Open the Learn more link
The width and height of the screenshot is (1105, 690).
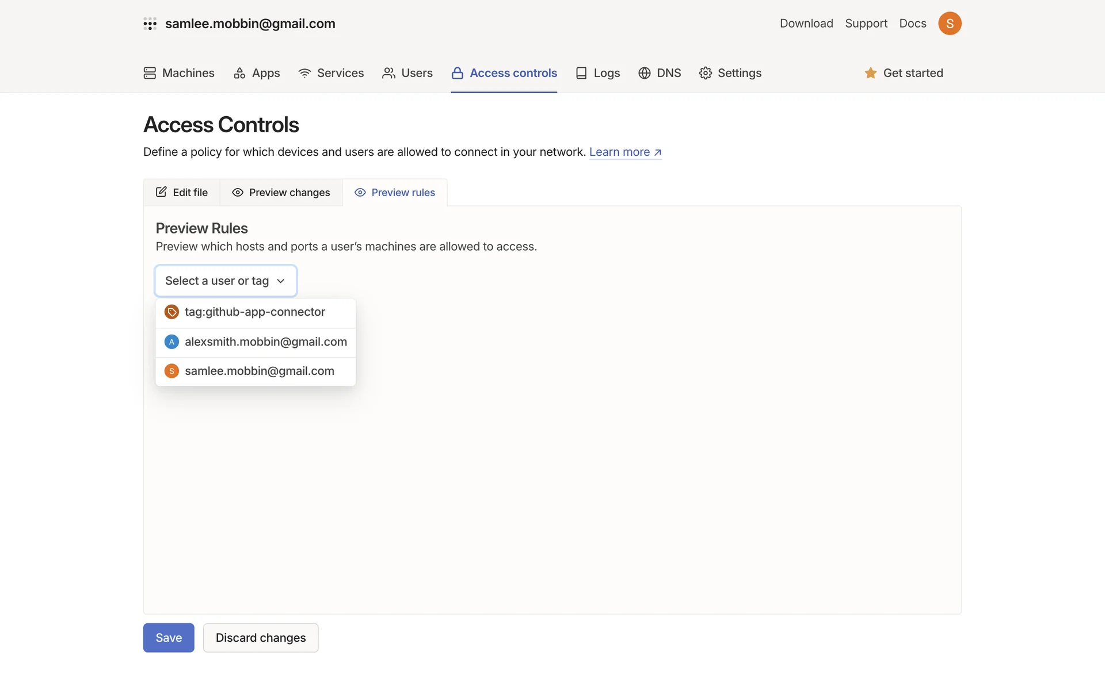625,152
